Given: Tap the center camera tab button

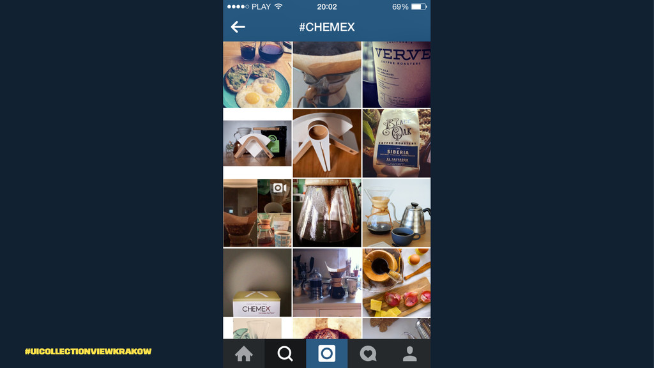Looking at the screenshot, I should [x=326, y=353].
